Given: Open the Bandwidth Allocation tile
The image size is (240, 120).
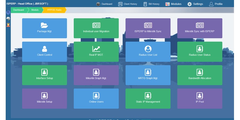Looking at the screenshot, I should tap(199, 75).
